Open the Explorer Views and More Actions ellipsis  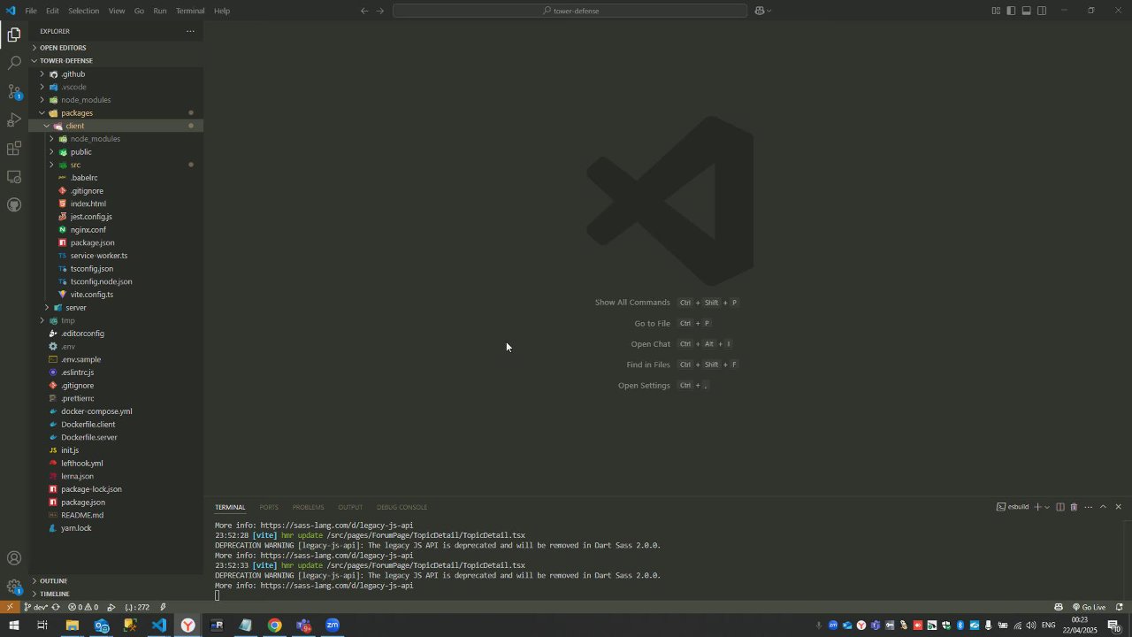pos(189,31)
